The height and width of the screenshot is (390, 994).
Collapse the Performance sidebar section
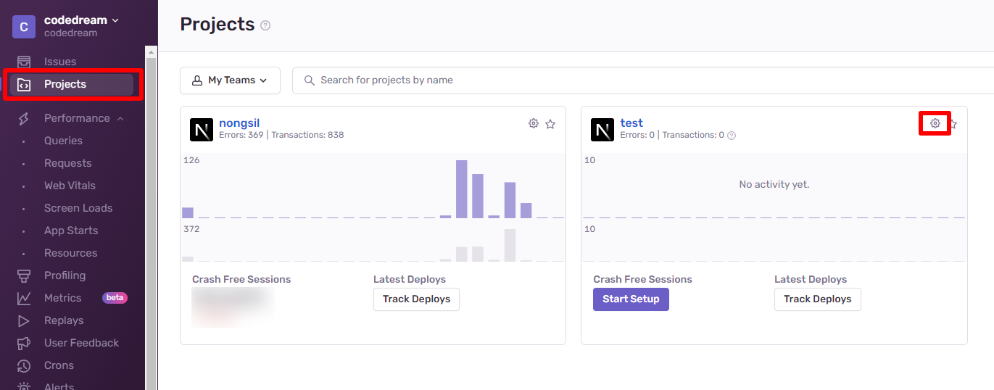pyautogui.click(x=120, y=118)
